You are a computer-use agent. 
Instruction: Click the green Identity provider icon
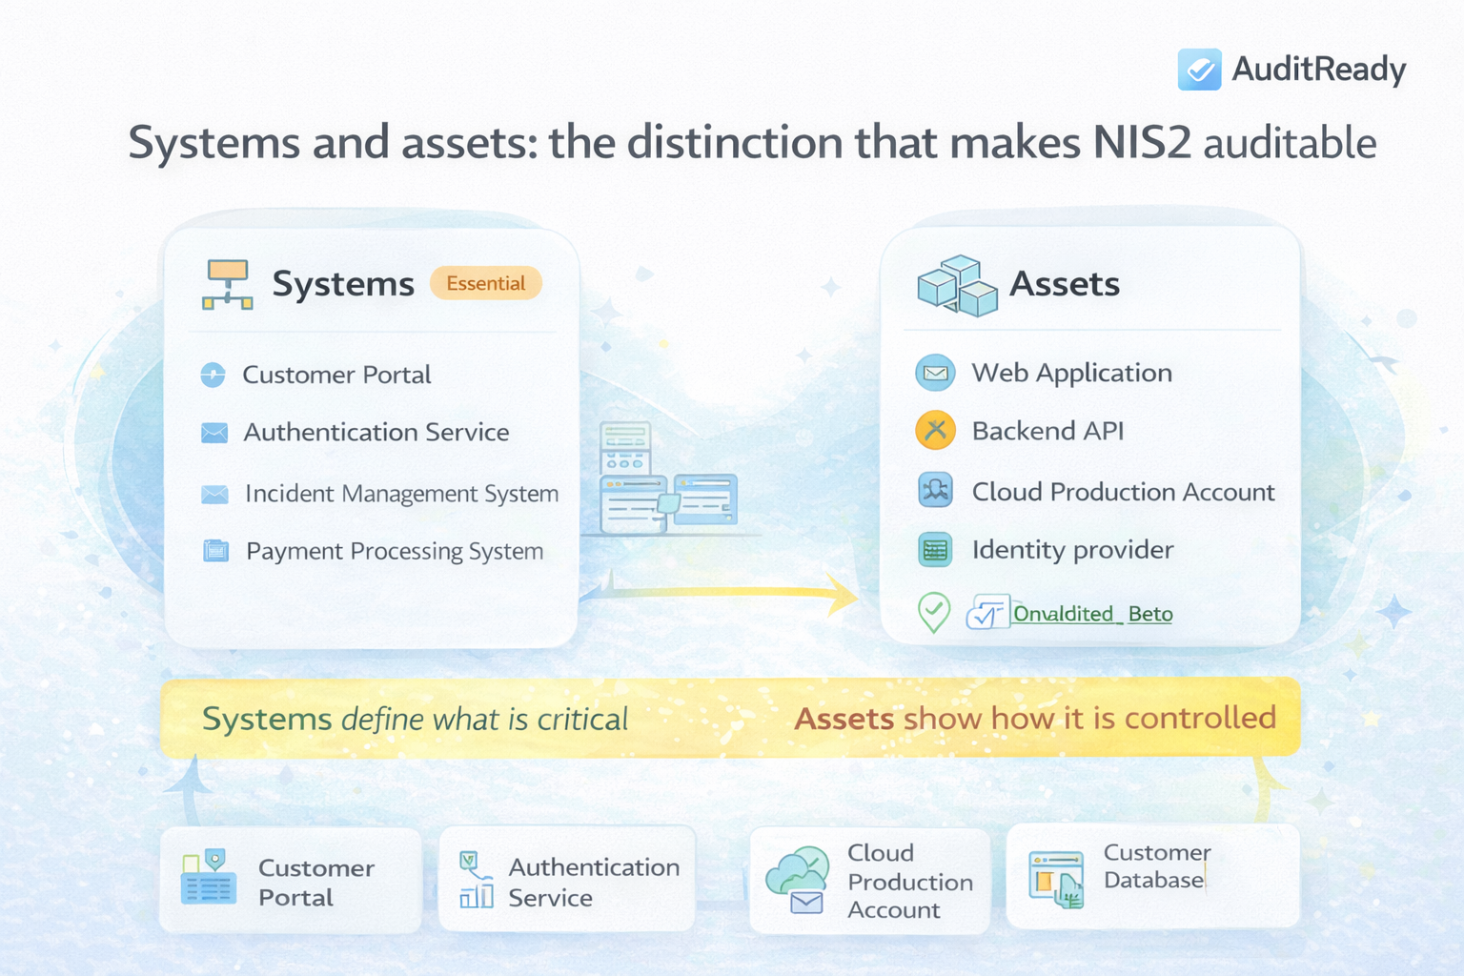coord(935,550)
